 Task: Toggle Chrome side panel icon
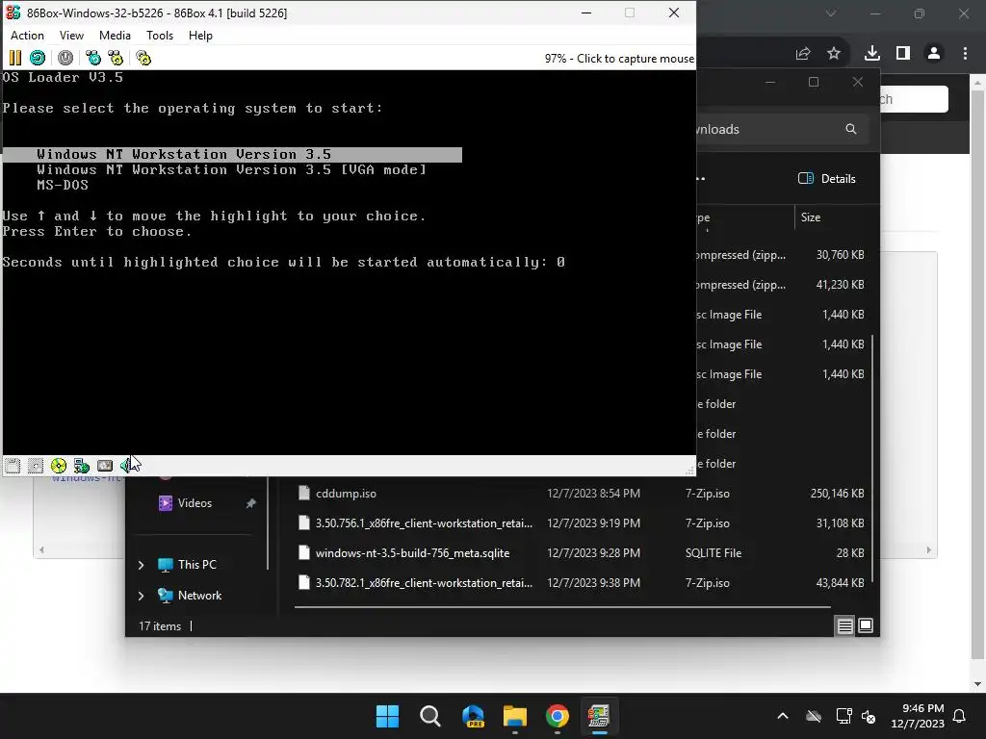pos(903,54)
